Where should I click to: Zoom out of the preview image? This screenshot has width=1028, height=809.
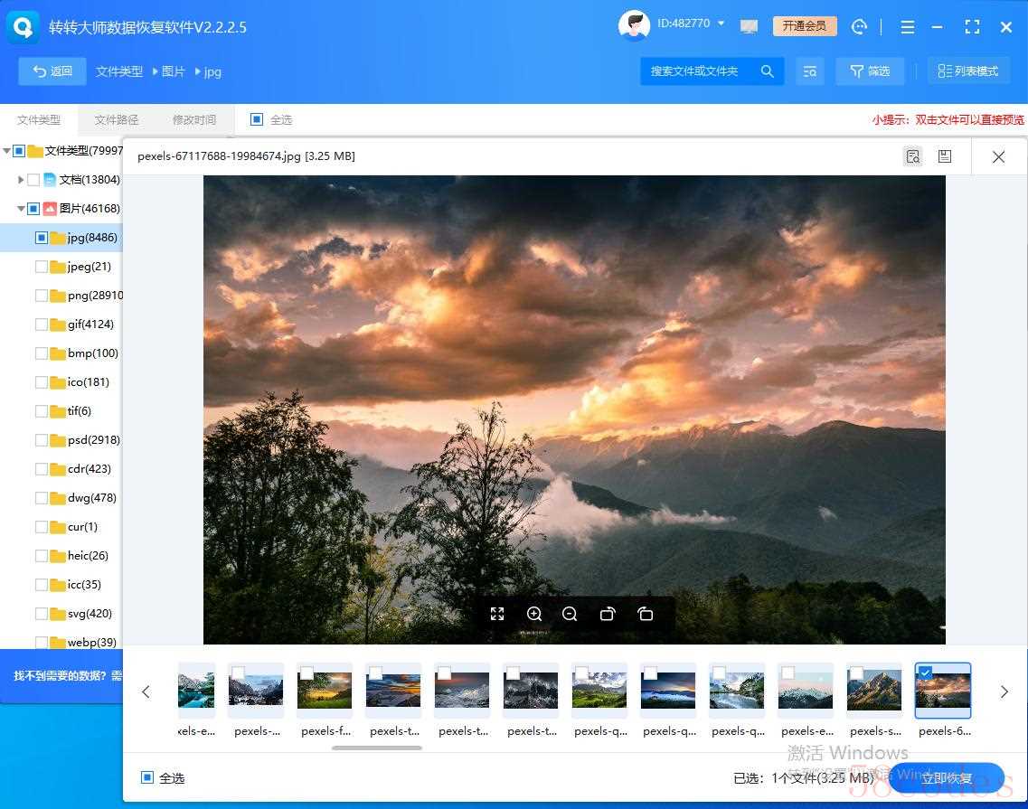coord(570,614)
